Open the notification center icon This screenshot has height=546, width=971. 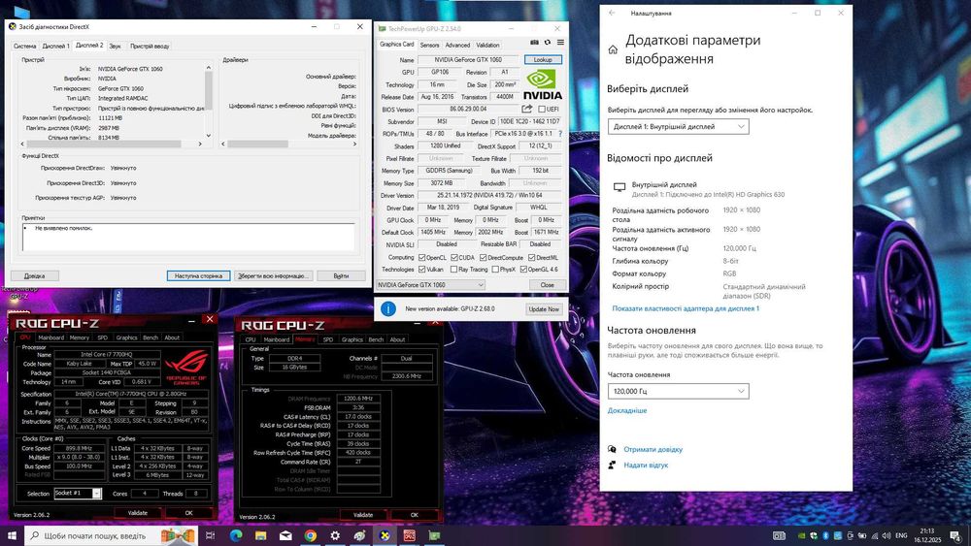tap(956, 536)
